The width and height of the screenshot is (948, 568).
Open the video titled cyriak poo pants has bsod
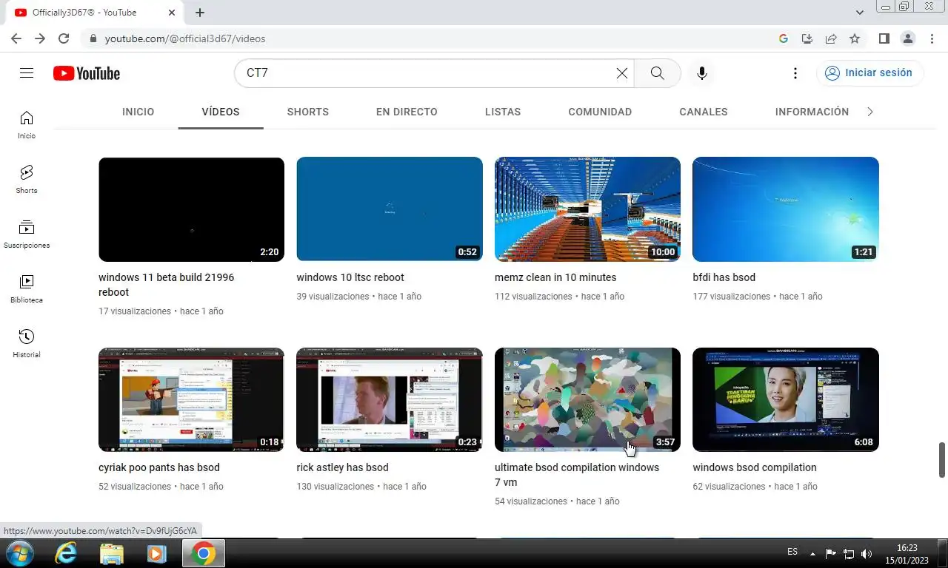point(159,467)
